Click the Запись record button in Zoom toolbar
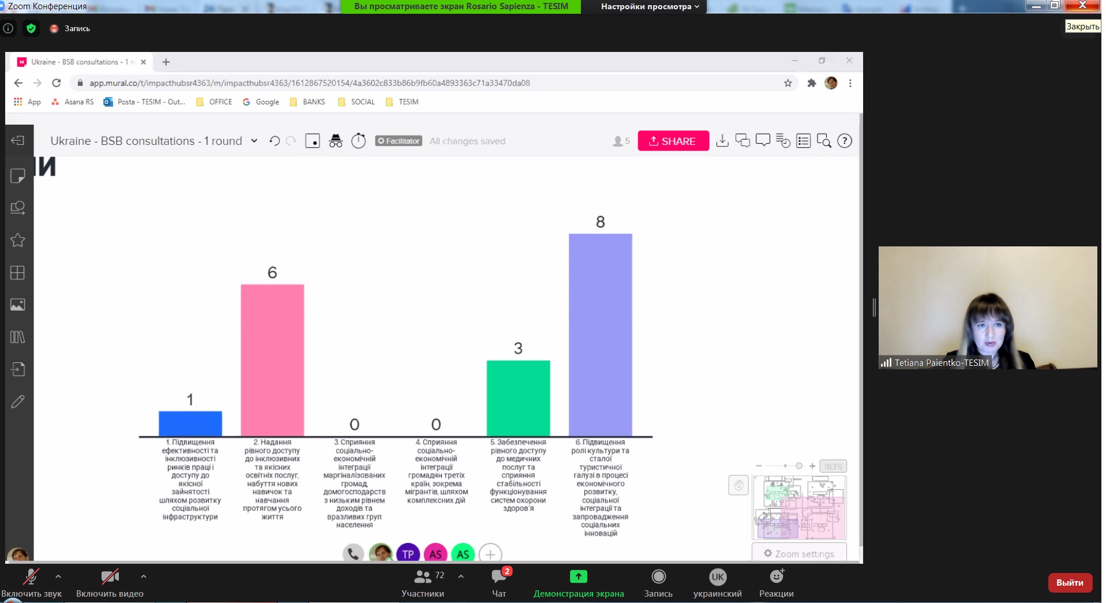Screen dimensions: 1106x603 [658, 583]
